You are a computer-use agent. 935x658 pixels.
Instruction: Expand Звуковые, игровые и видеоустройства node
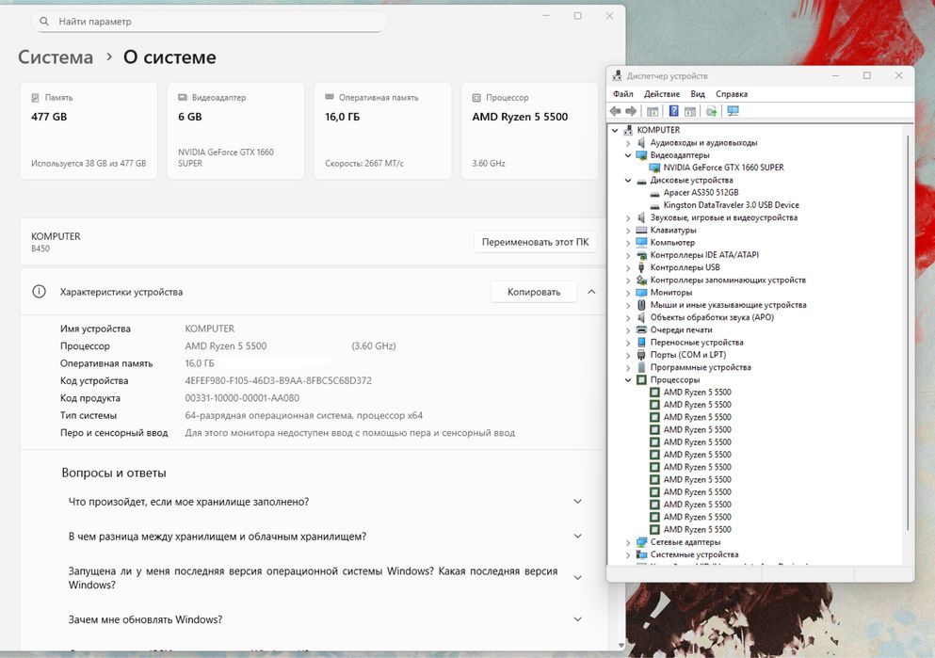[628, 217]
